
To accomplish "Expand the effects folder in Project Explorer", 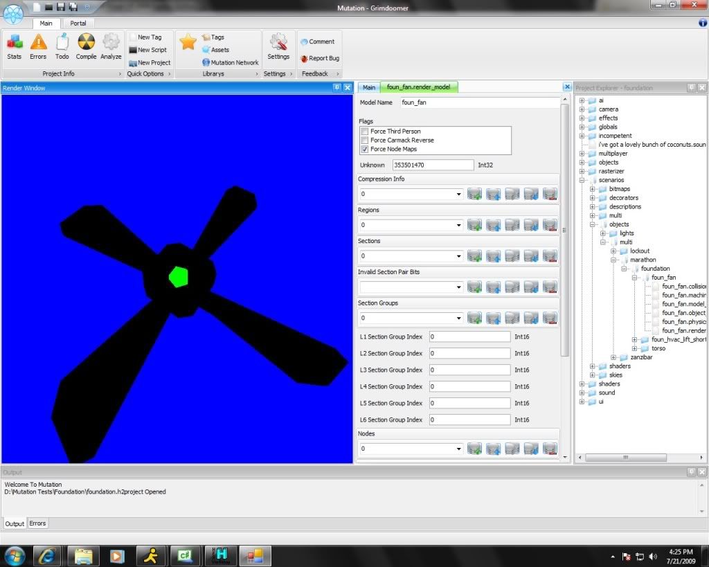I will (582, 118).
